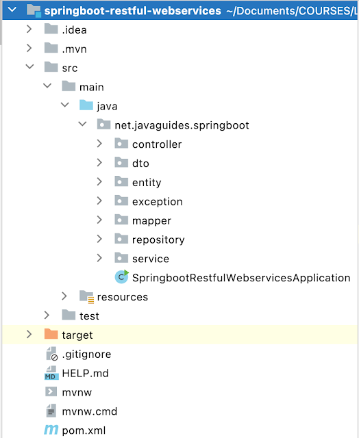Collapse the src folder
The height and width of the screenshot is (438, 359).
point(29,67)
